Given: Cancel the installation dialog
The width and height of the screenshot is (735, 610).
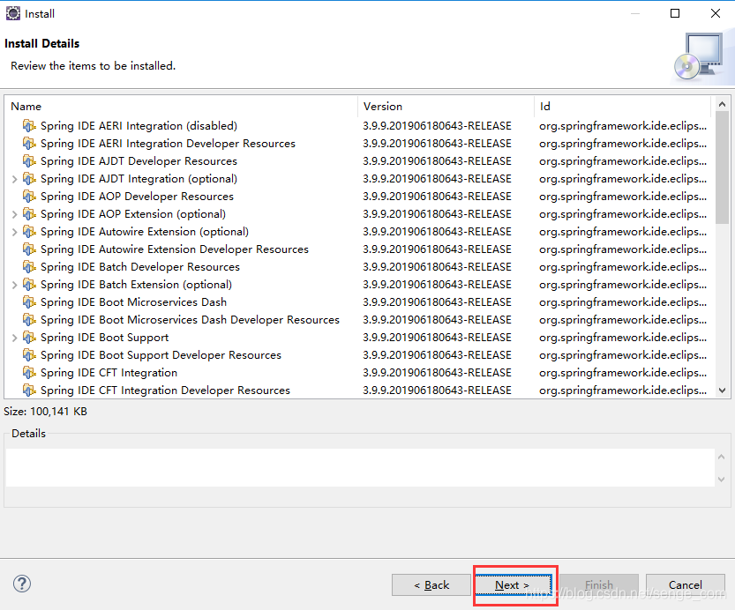Looking at the screenshot, I should click(686, 585).
